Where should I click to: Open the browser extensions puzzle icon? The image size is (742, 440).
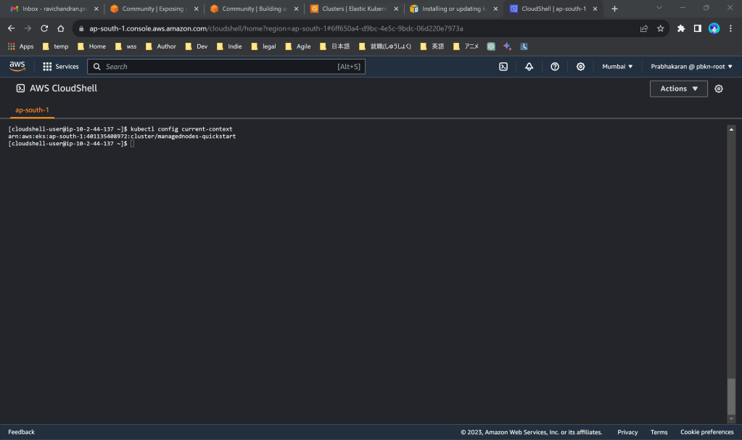[680, 28]
